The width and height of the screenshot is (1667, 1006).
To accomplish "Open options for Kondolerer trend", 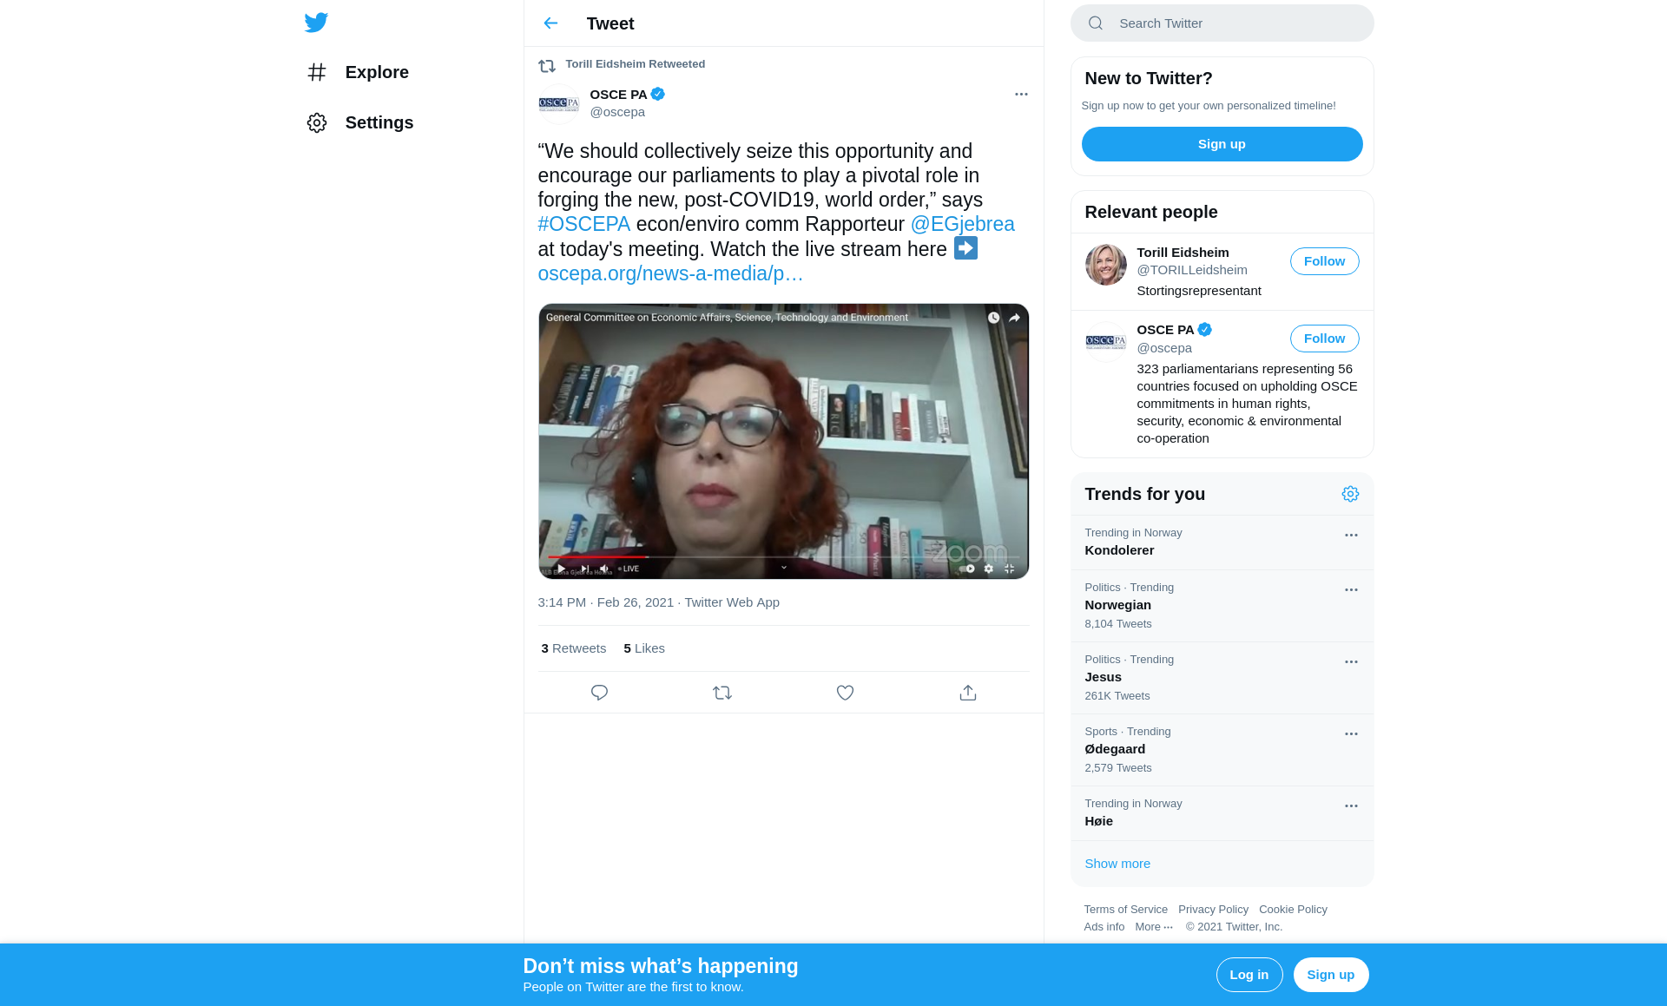I will (1351, 536).
